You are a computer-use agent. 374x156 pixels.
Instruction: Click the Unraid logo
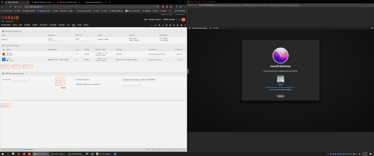pos(10,18)
